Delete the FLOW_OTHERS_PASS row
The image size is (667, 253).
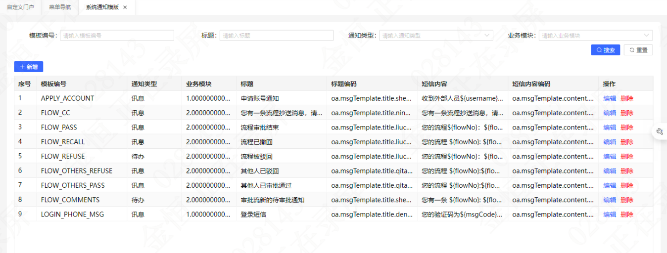coord(627,186)
